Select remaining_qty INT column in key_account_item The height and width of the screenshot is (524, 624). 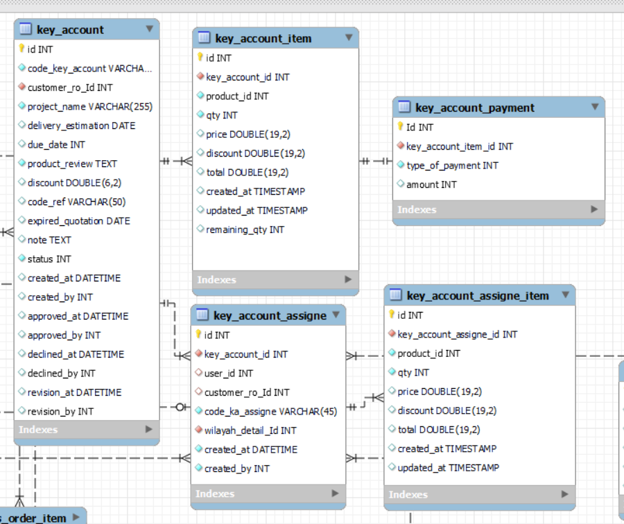point(245,229)
